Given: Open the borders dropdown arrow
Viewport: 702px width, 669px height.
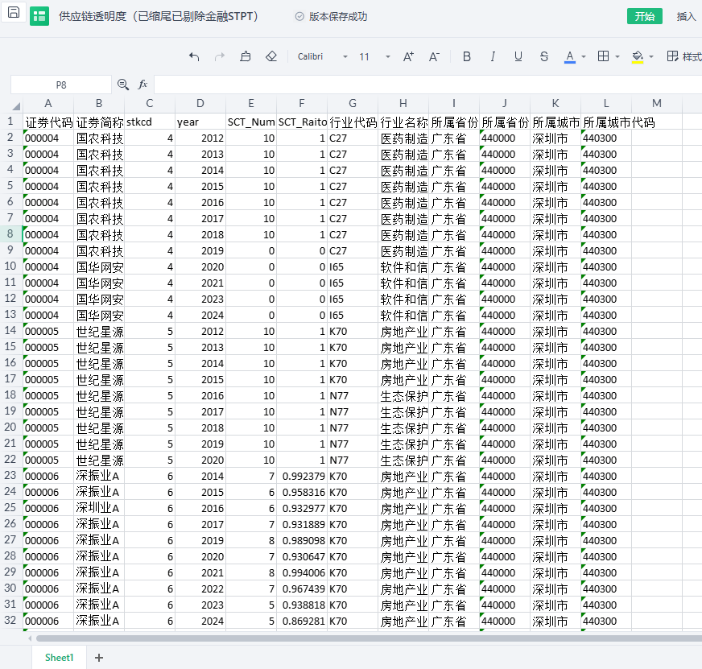Looking at the screenshot, I should pyautogui.click(x=617, y=57).
